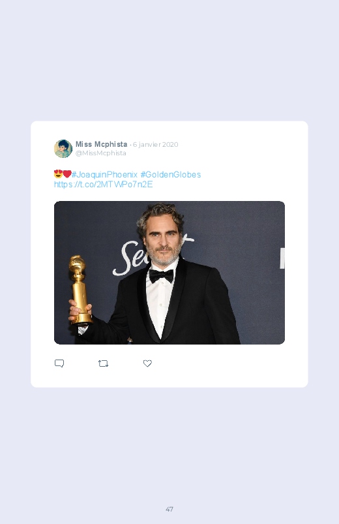Screen dimensions: 339x524
Task: Like the tweet with heart icon
Action: coord(147,363)
